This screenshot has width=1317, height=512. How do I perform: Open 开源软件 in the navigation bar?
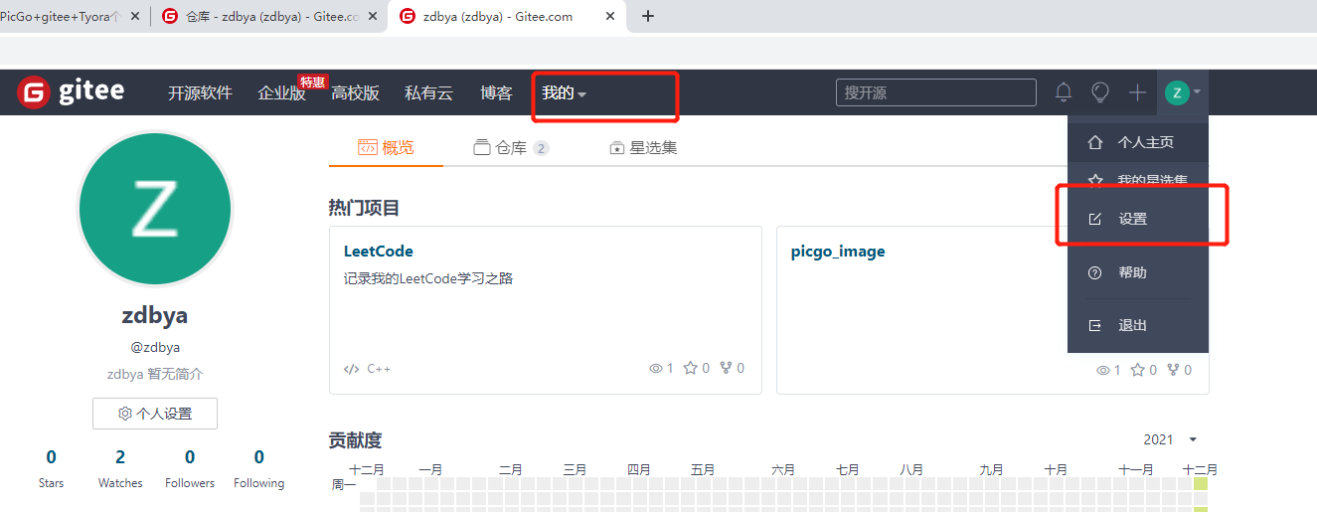(200, 92)
